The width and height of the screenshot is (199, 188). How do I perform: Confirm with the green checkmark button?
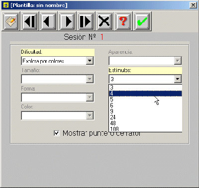(142, 21)
